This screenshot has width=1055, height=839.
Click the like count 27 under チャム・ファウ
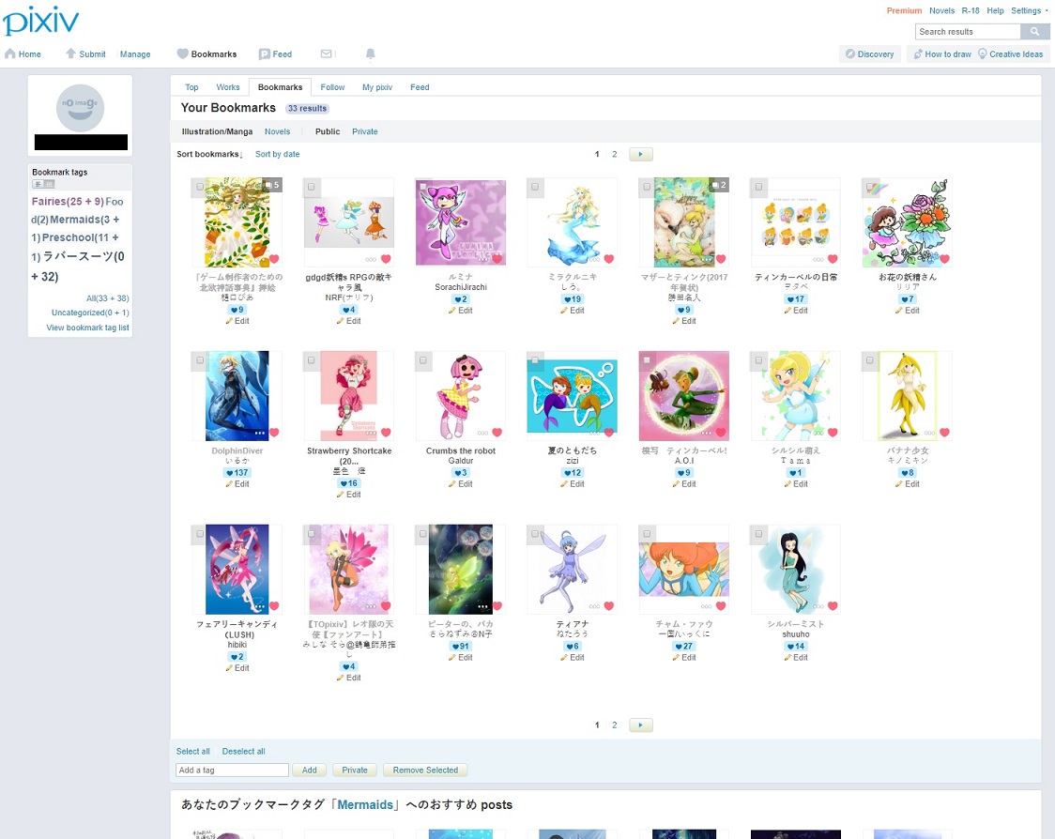pyautogui.click(x=683, y=647)
